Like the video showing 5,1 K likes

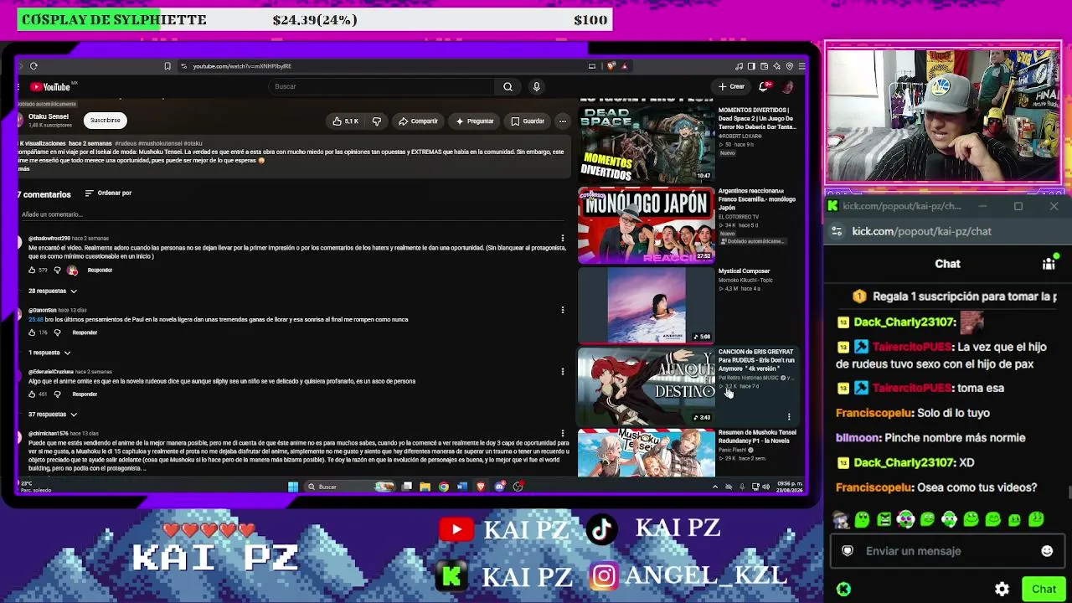click(345, 121)
